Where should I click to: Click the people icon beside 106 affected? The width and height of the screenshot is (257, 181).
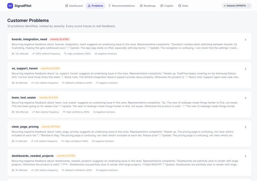tap(13, 112)
